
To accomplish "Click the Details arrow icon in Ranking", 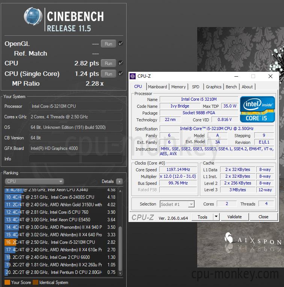I will tap(119, 181).
